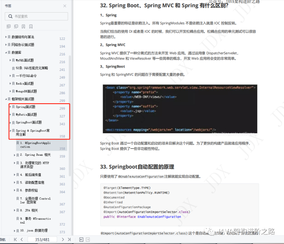The image size is (284, 244).
Task: Collapse the 数据库 bookmark
Action: point(6,52)
